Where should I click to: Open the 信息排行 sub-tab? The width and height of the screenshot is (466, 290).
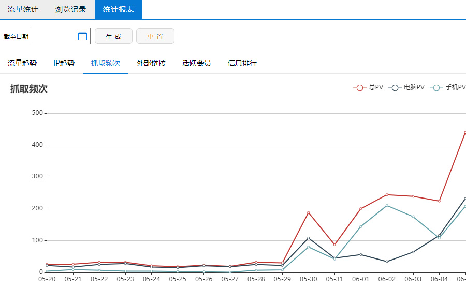click(x=242, y=63)
